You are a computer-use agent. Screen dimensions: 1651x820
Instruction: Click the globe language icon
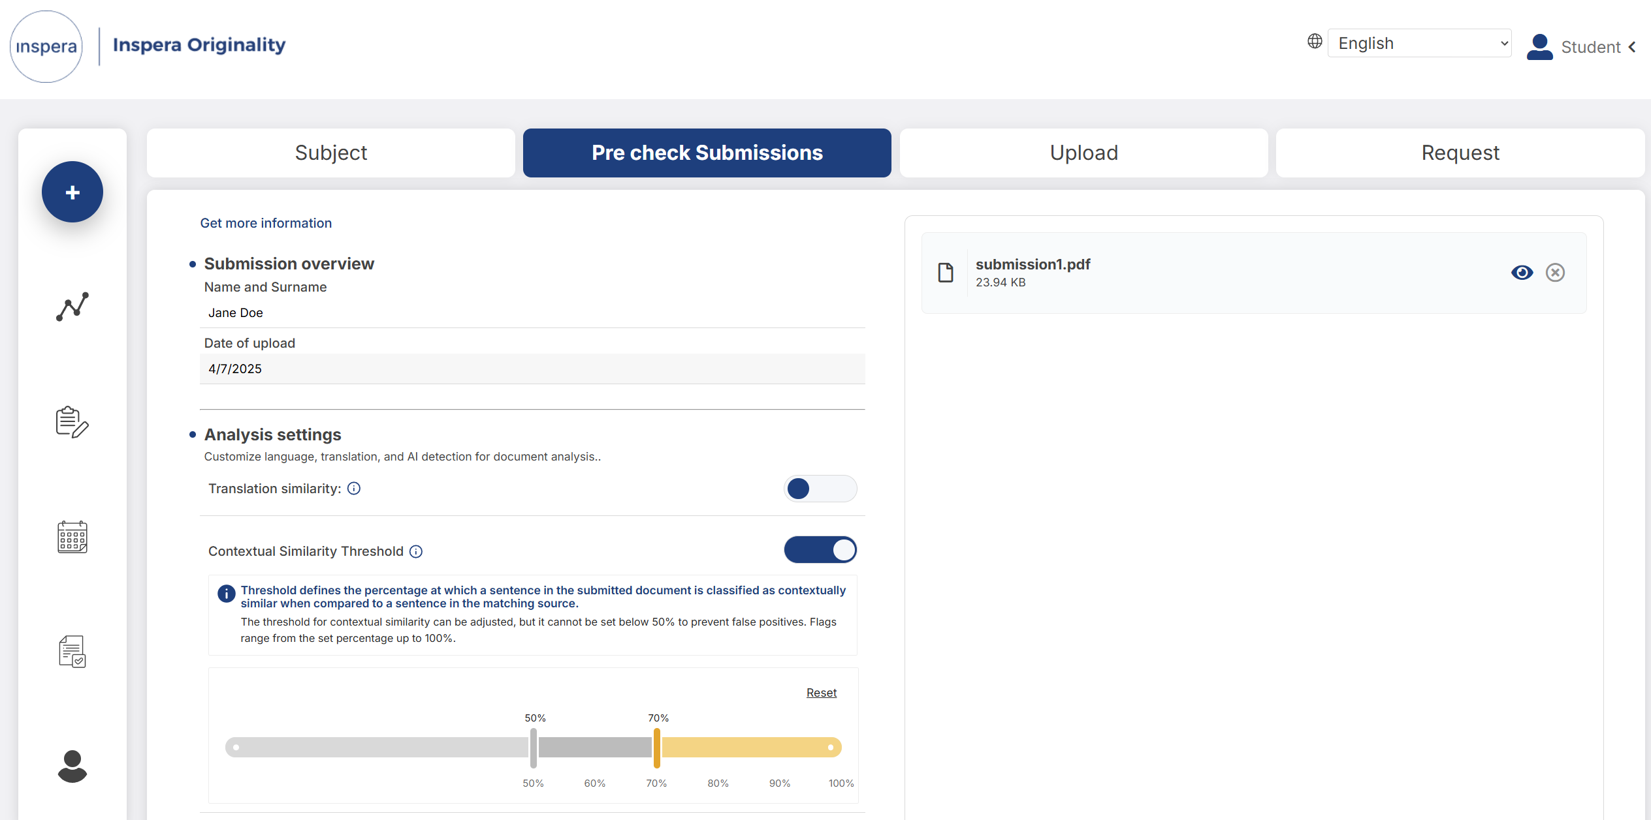pyautogui.click(x=1315, y=41)
